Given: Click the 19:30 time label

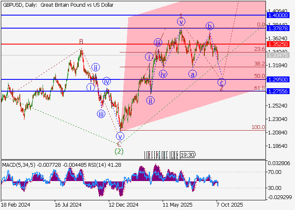Looking at the screenshot, I should coord(188,155).
